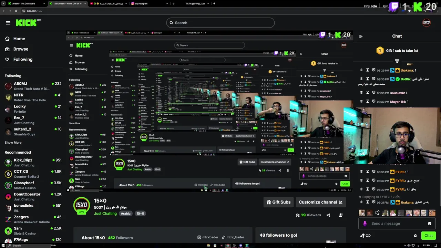This screenshot has height=248, width=441.
Task: Click the Arabic language tag
Action: tap(126, 214)
